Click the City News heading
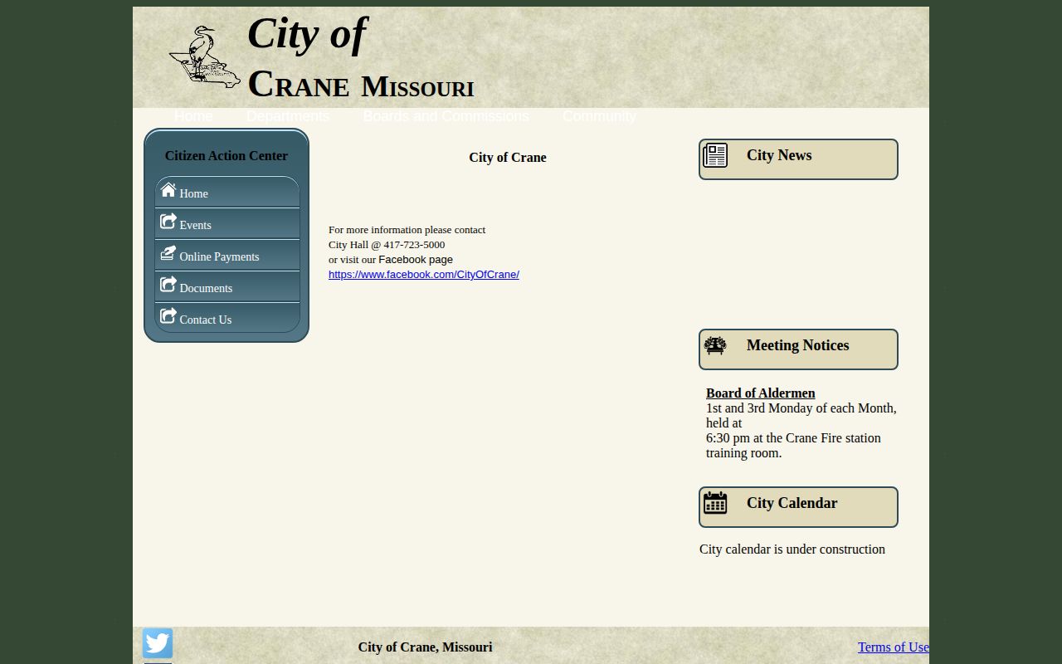 coord(779,155)
